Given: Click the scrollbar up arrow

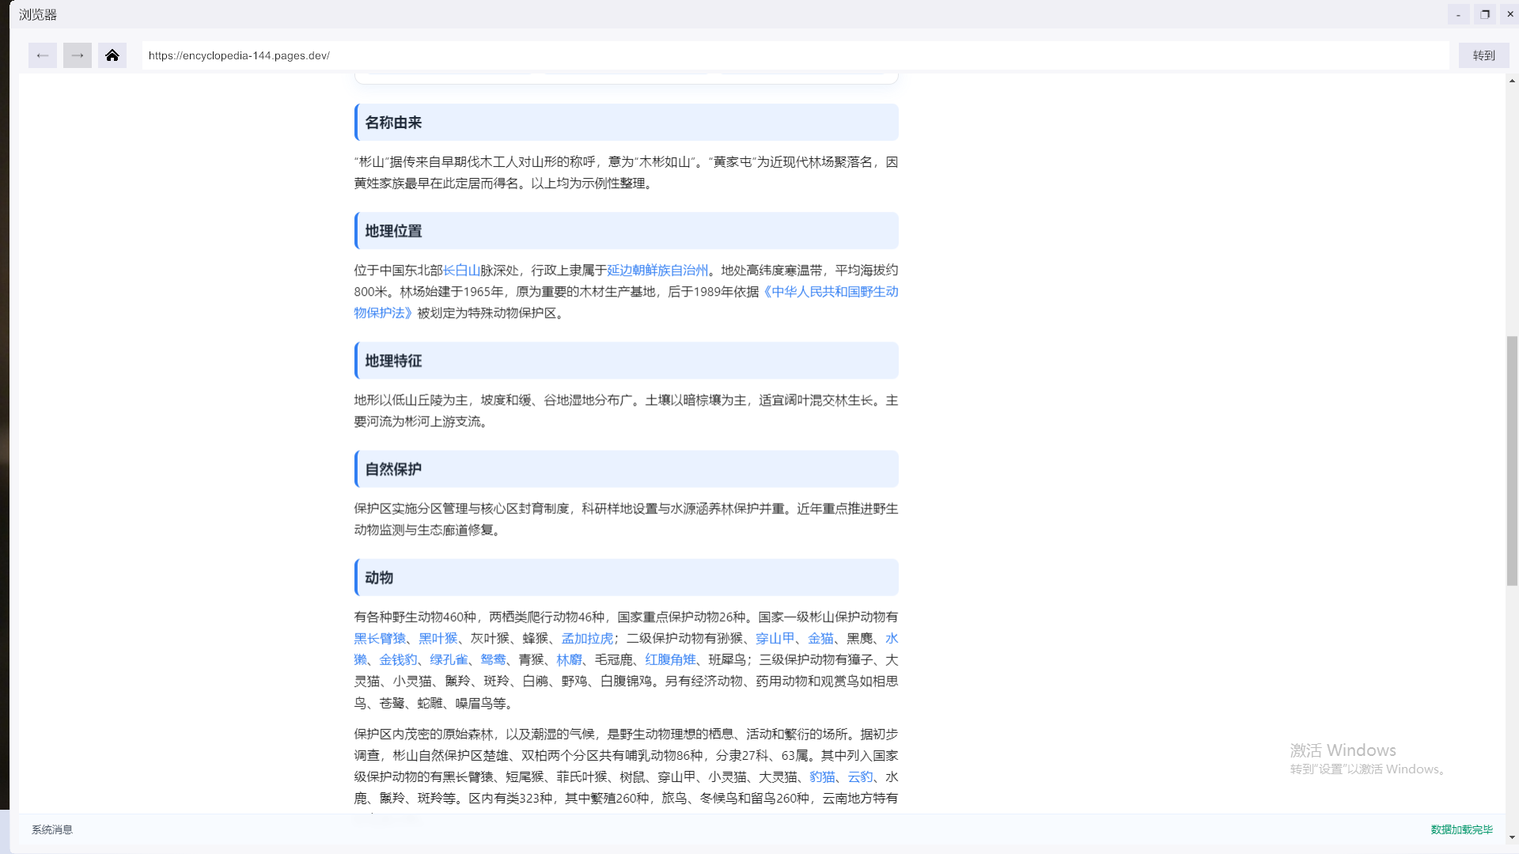Looking at the screenshot, I should pyautogui.click(x=1512, y=80).
